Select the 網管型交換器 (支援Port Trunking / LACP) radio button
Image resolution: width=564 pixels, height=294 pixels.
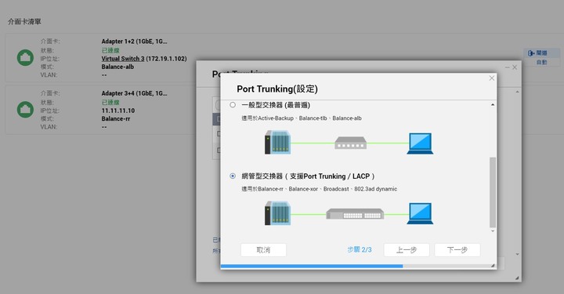233,176
